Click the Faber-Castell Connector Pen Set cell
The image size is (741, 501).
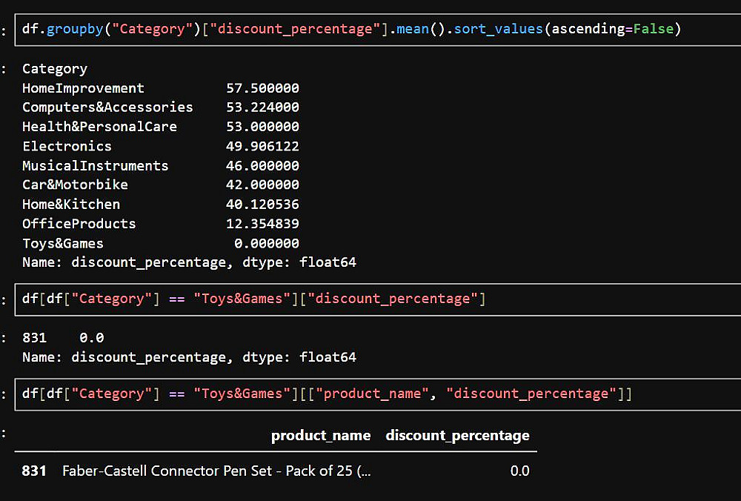click(x=216, y=471)
